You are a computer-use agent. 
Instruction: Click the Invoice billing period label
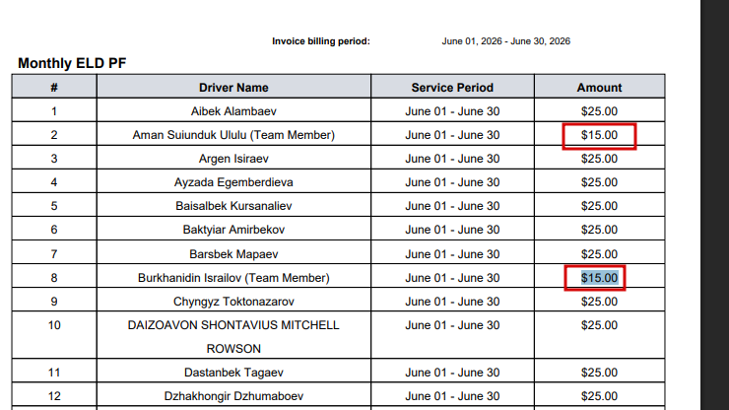[x=321, y=41]
